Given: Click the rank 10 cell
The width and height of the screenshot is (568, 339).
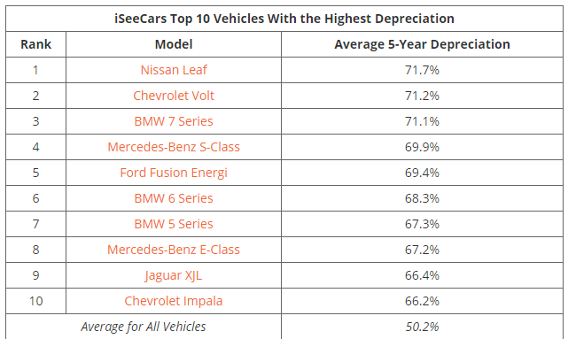Looking at the screenshot, I should point(35,301).
